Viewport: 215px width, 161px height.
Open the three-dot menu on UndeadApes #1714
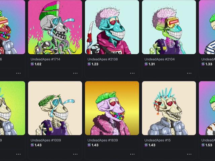(75, 73)
